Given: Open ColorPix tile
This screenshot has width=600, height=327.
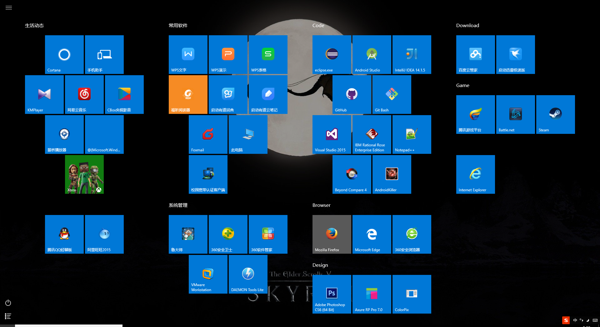Looking at the screenshot, I should 412,294.
